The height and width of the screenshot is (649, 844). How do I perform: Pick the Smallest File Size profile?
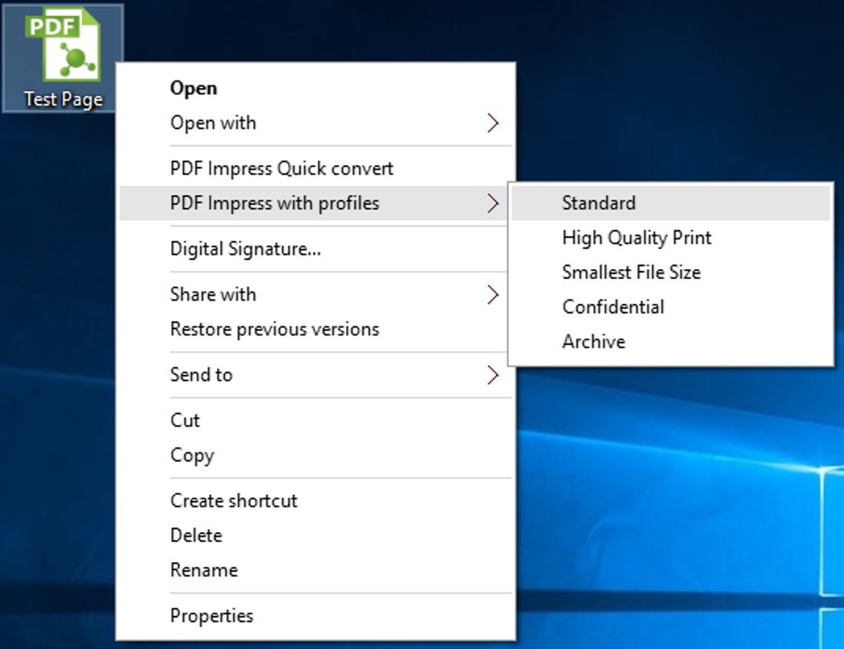(x=671, y=272)
